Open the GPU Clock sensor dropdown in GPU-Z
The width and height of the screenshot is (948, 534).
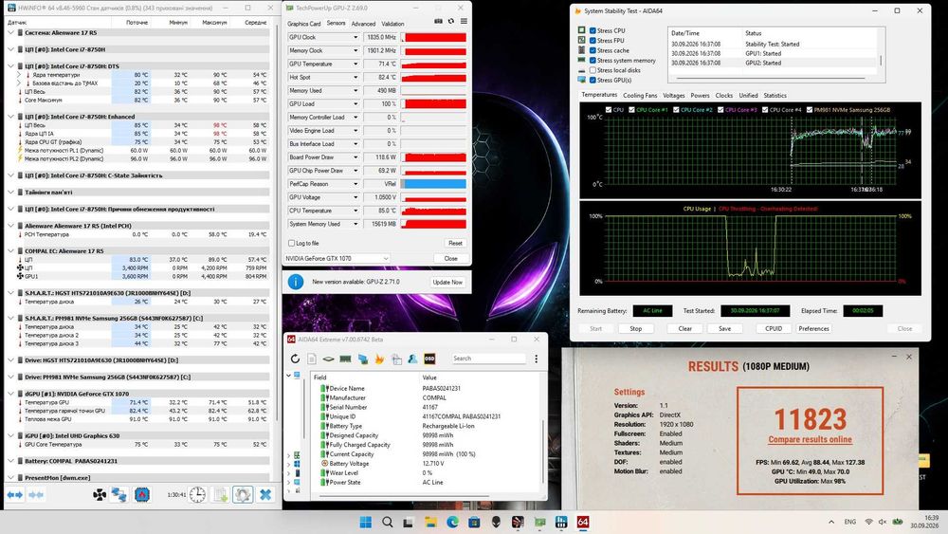(x=355, y=38)
